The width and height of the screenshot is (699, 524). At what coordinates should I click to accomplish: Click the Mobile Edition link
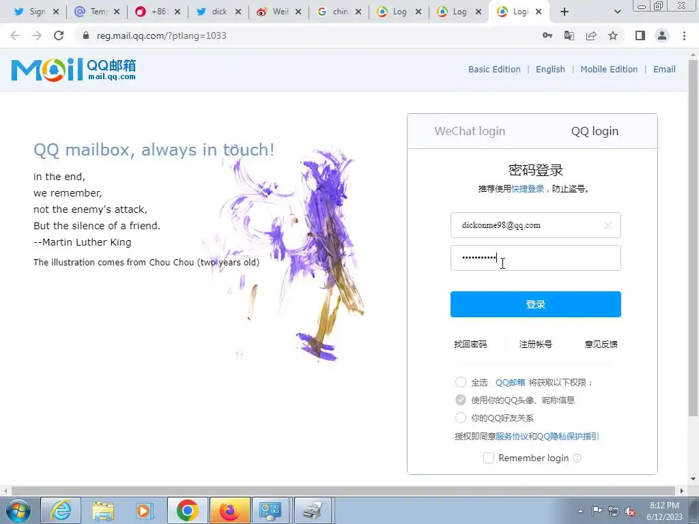[x=609, y=69]
